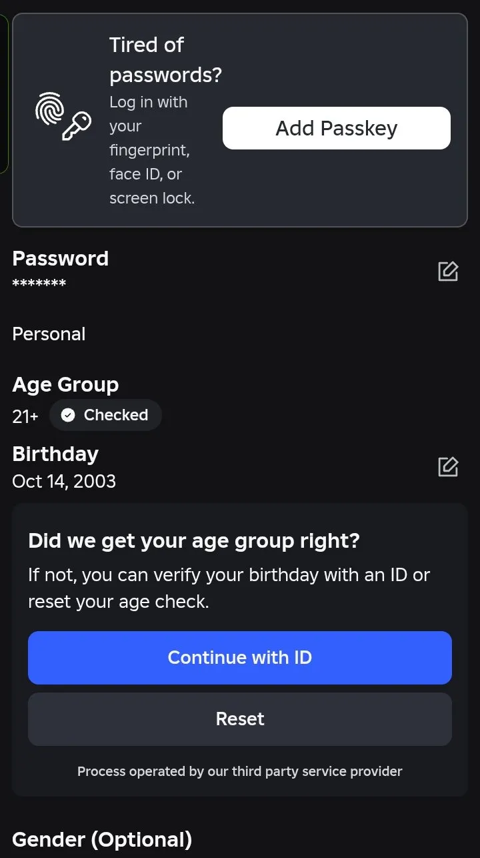Tap the green-bordered card at left edge
Viewport: 480px width, 858px height.
4,93
